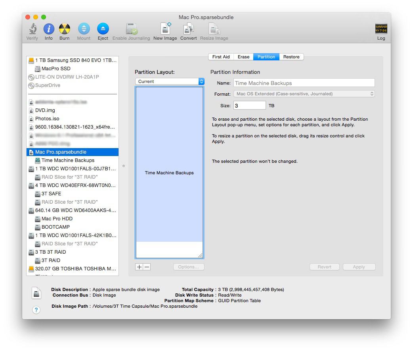Select the Partition tab
This screenshot has height=351, width=413.
point(266,57)
